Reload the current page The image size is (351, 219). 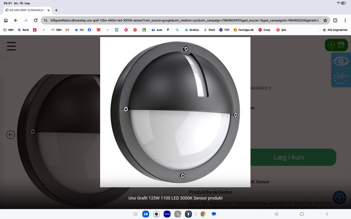tap(35, 20)
